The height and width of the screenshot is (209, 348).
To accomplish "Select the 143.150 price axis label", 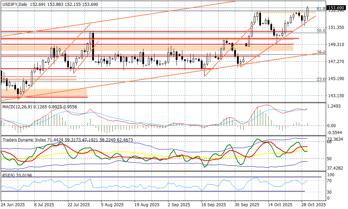I will pos(336,95).
